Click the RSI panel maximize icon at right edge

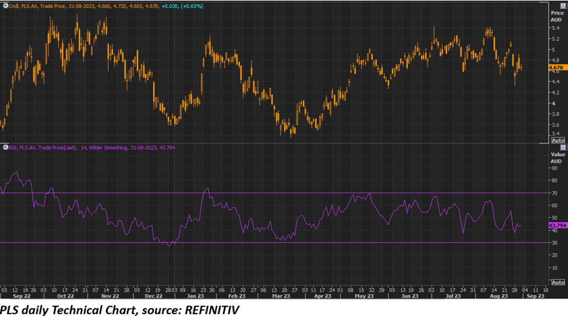pos(563,148)
